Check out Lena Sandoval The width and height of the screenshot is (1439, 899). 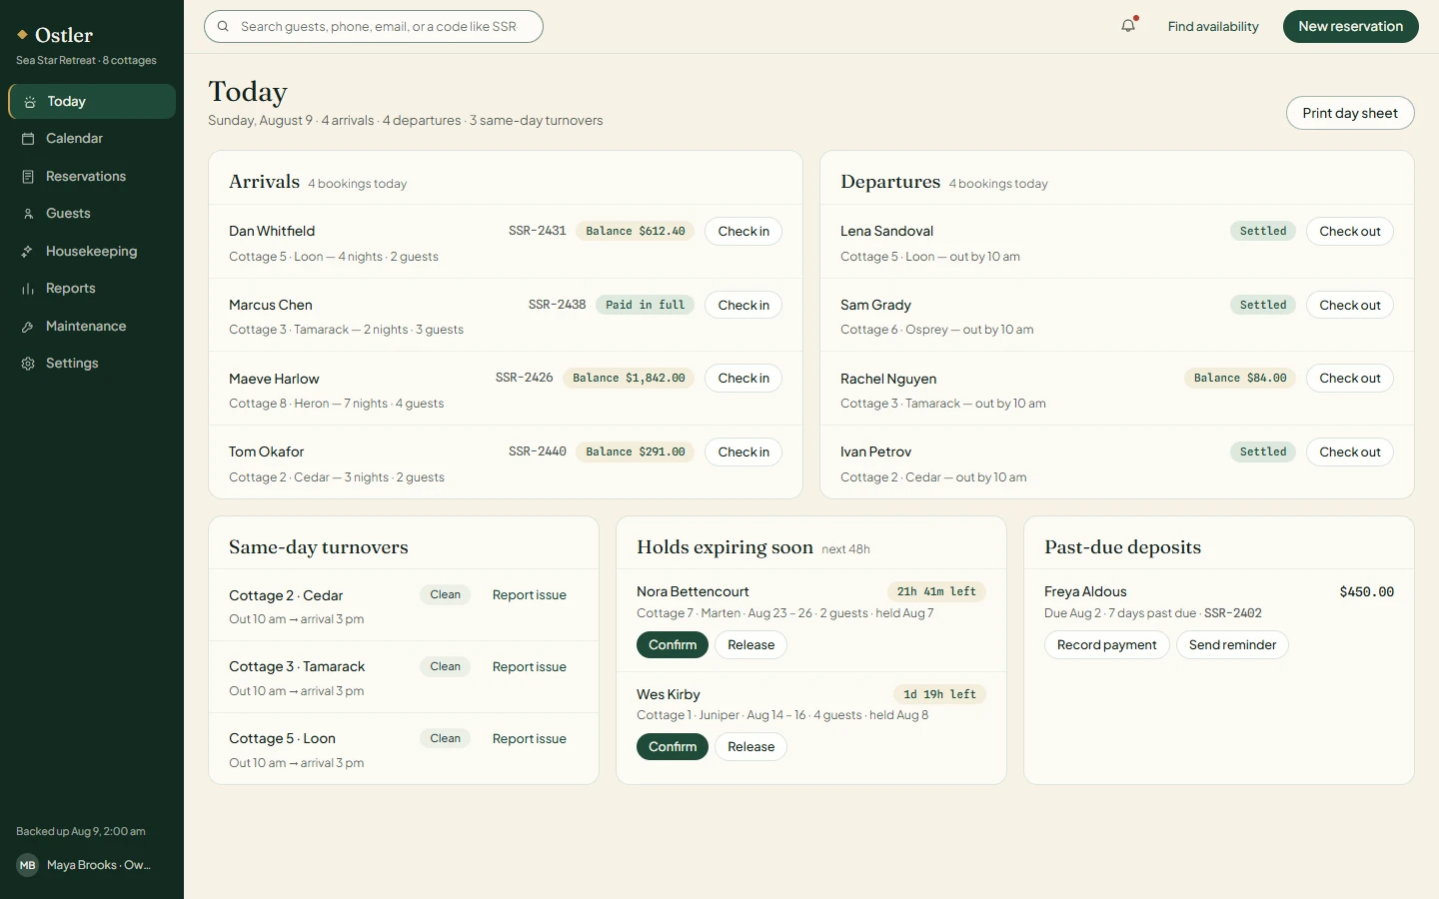[1350, 232]
